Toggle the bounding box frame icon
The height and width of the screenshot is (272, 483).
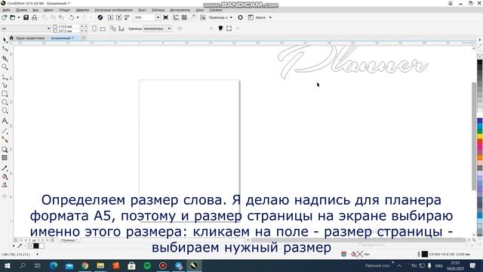(x=229, y=29)
